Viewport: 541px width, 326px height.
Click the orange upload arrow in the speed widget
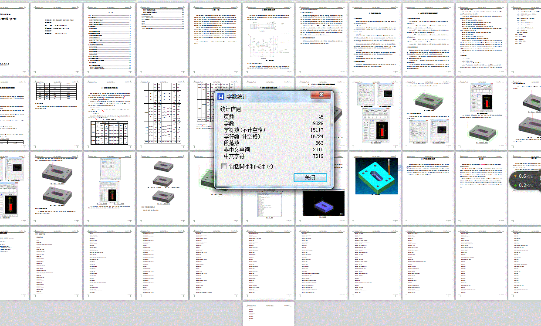515,176
